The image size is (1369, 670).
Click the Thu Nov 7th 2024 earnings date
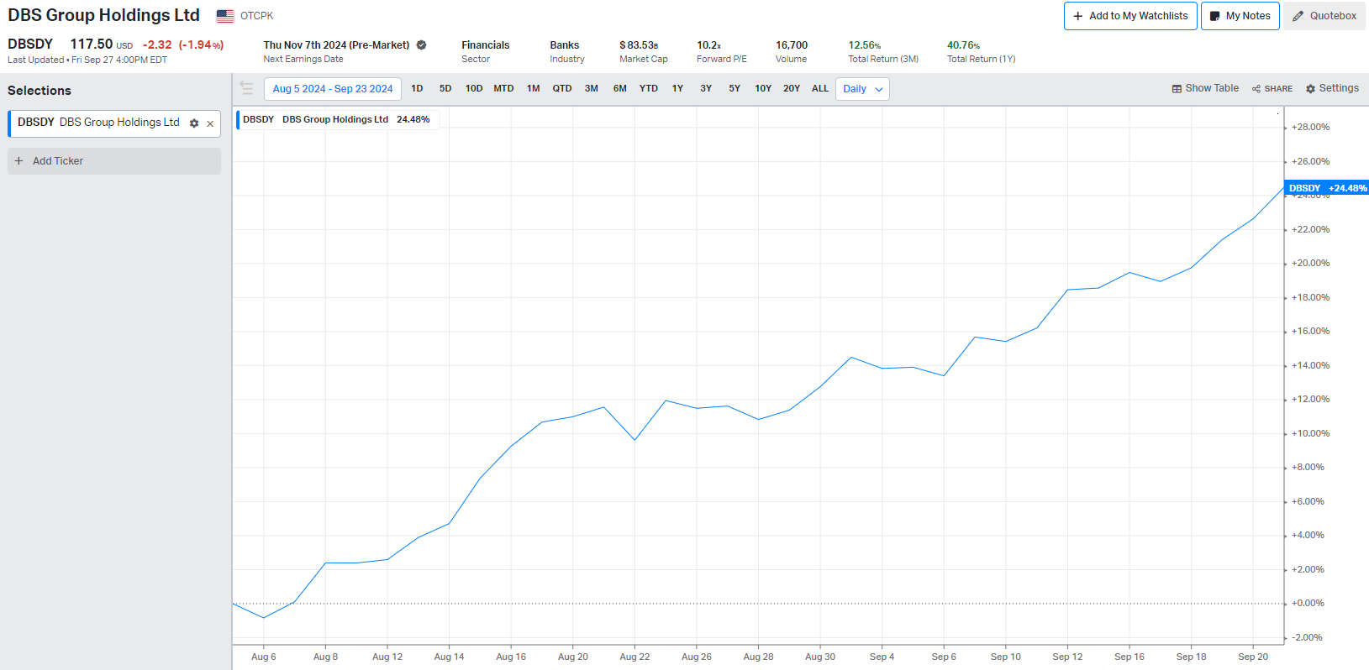coord(336,45)
